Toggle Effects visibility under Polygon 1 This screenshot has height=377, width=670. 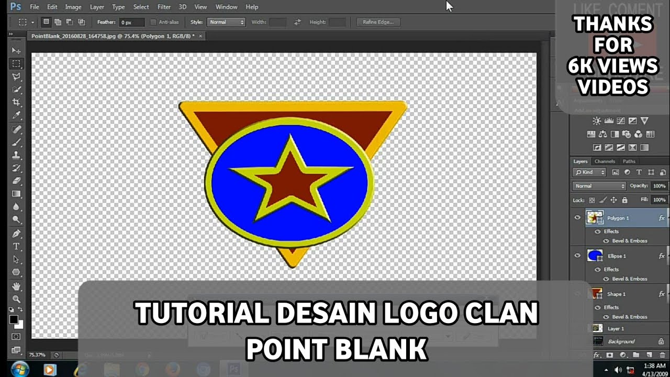pos(597,231)
